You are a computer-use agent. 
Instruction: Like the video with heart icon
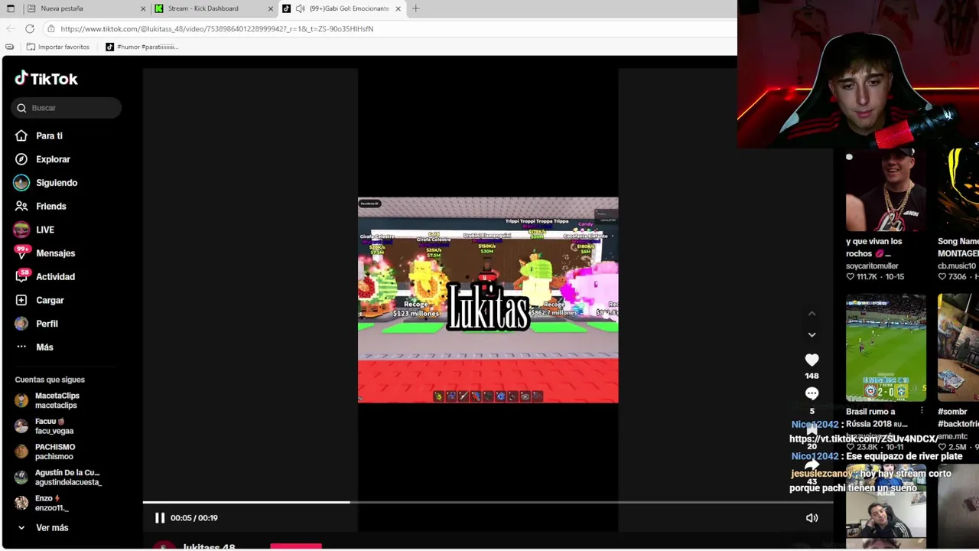811,360
